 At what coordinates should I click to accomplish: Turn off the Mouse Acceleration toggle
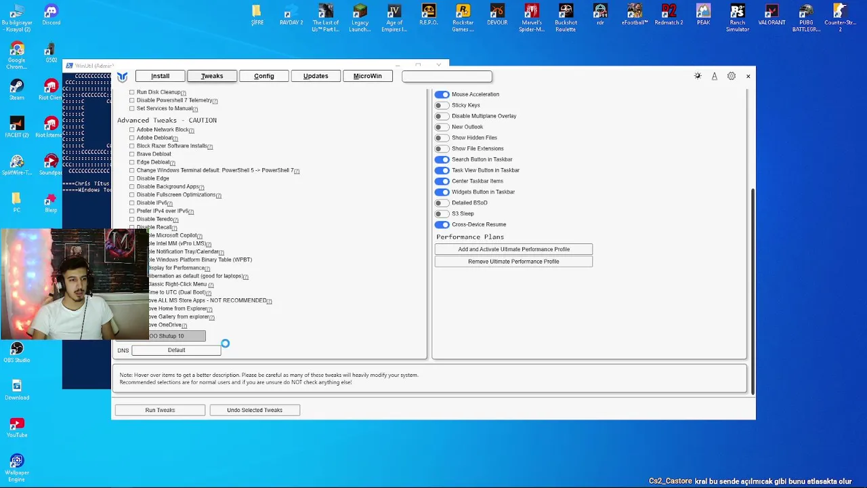coord(442,94)
